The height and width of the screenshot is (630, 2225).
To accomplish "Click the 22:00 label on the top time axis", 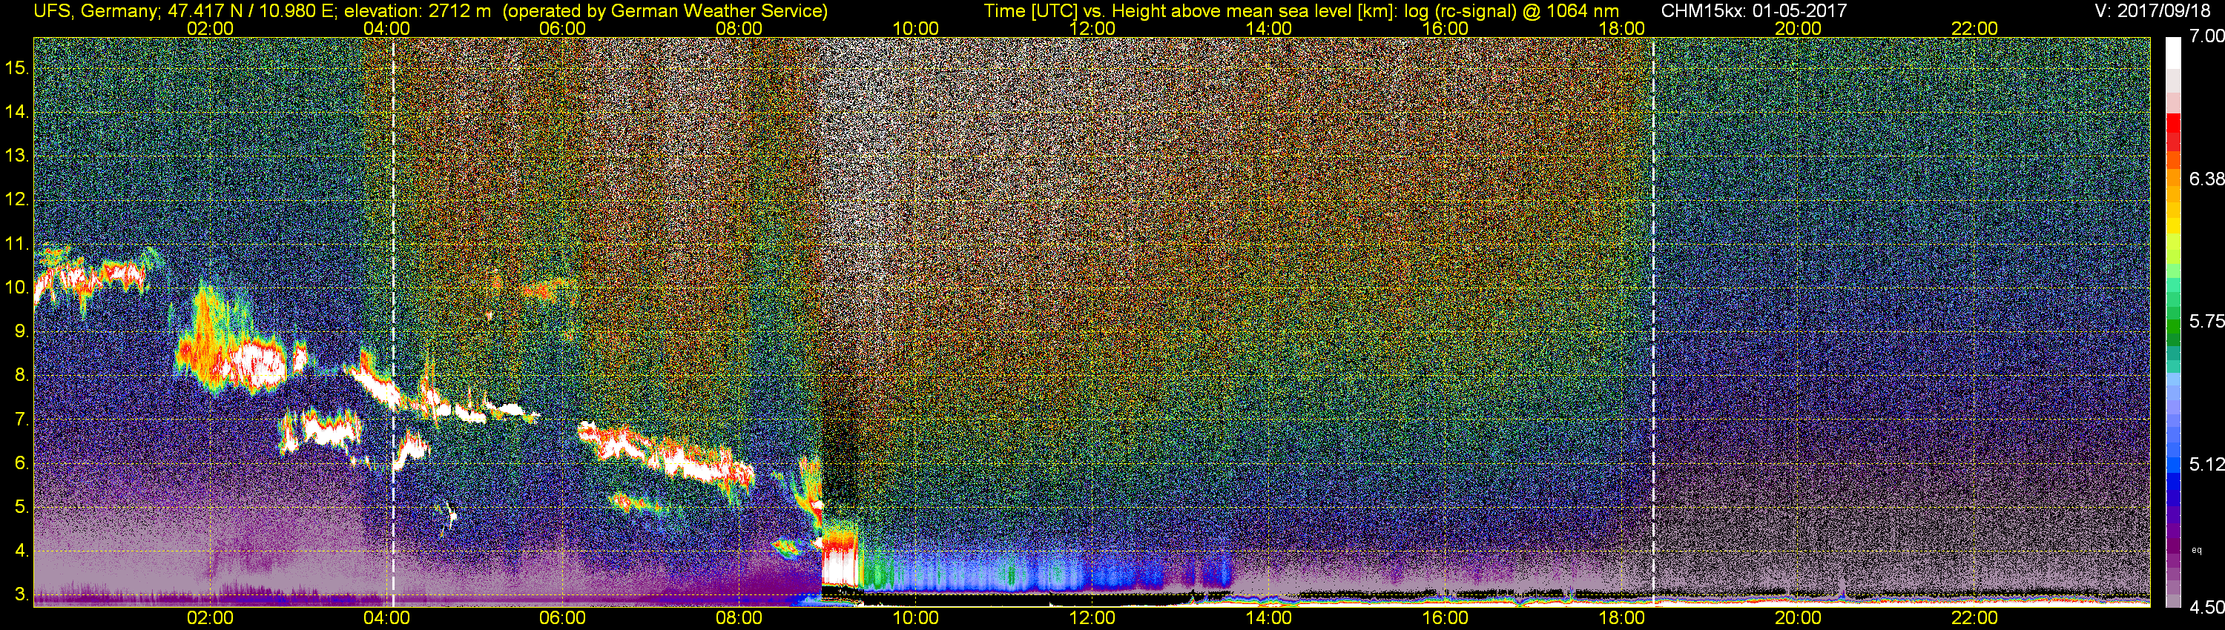I will 1974,27.
